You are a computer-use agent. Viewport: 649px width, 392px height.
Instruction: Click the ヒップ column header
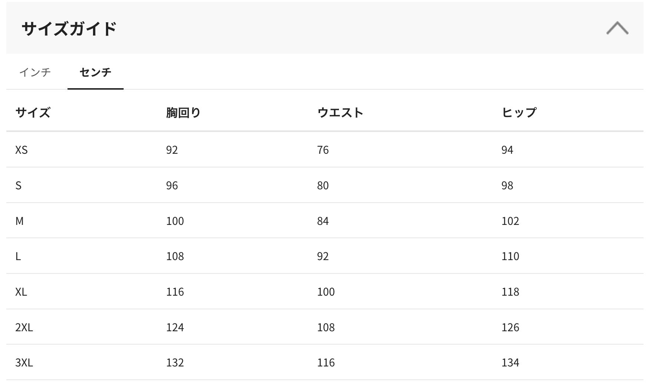(519, 112)
